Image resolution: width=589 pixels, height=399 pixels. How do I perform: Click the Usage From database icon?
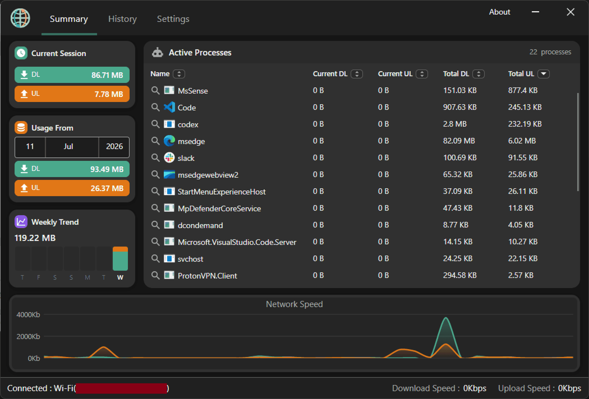(x=21, y=128)
